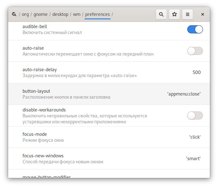Click the 500 value of auto-raise-delay
The image size is (218, 187).
click(x=196, y=72)
